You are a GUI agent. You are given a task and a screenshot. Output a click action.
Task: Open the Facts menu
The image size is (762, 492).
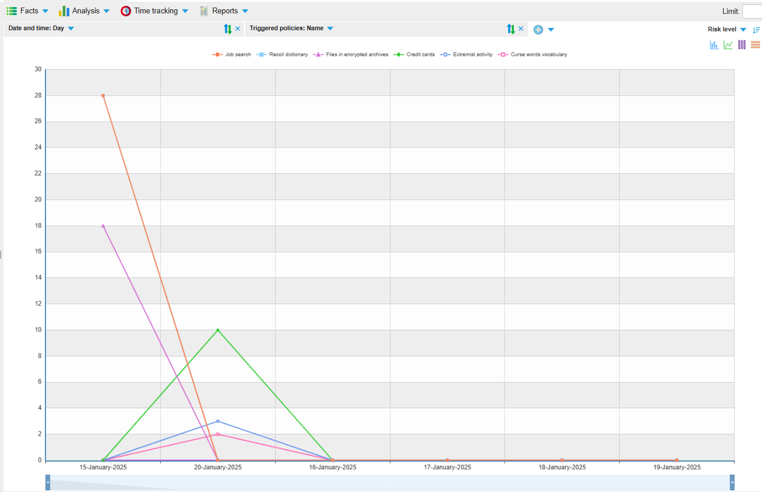pos(28,11)
